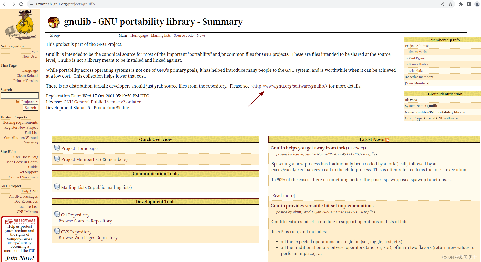The height and width of the screenshot is (262, 481).
Task: Click the icon next to Project Homepage
Action: coord(57,148)
